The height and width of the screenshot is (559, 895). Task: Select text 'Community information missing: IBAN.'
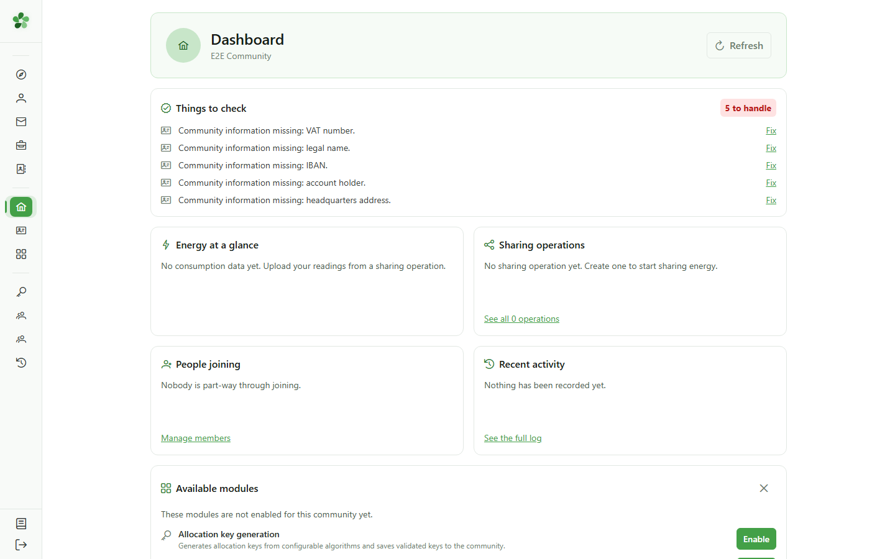(253, 165)
